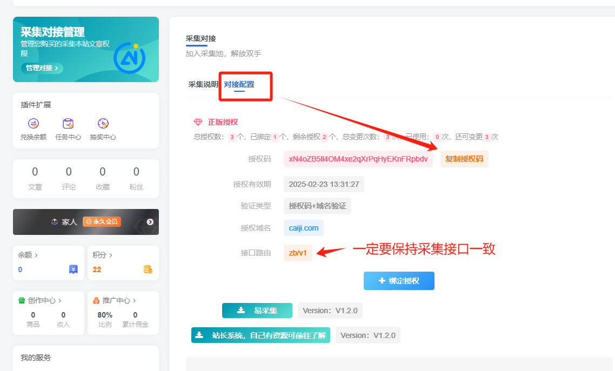Screen dimensions: 615x371
Task: Click the green icon beside 创作中心
Action: point(21,300)
